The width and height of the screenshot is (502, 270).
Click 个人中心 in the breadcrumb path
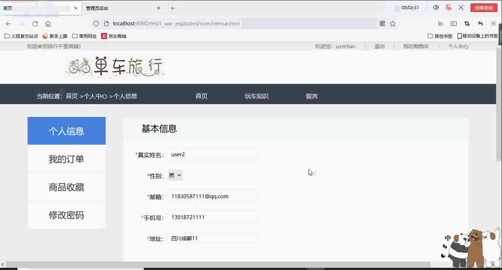pos(96,96)
